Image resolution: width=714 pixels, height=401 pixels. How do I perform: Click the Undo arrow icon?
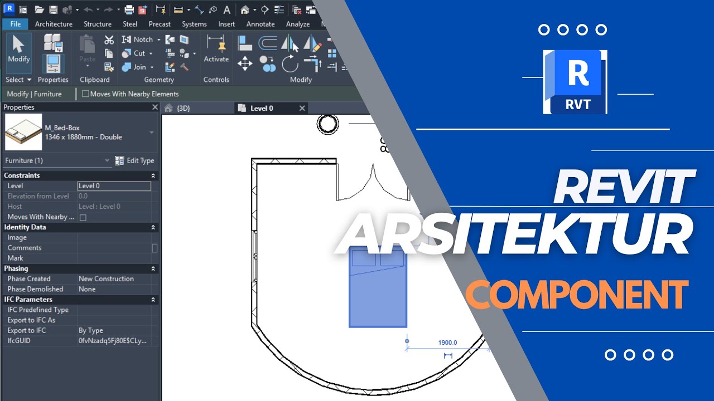coord(88,9)
